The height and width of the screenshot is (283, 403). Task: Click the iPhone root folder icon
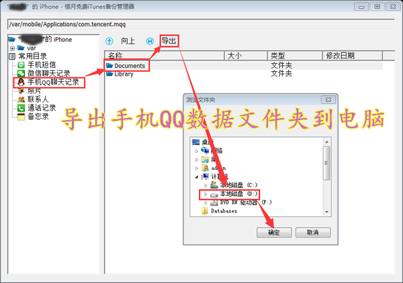[12, 40]
